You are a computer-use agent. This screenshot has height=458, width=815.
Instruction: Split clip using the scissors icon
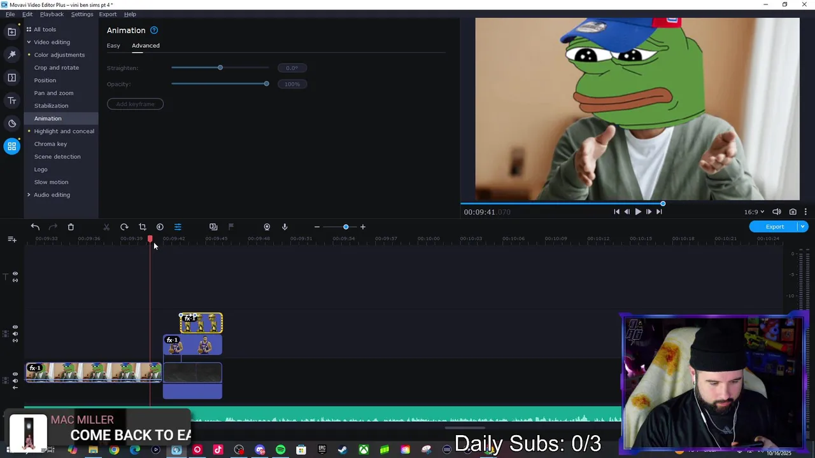click(x=106, y=227)
